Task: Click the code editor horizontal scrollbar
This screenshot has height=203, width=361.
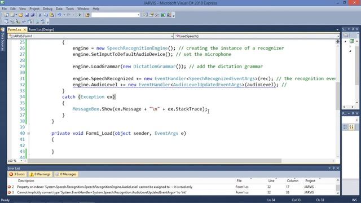Action: [x=154, y=161]
